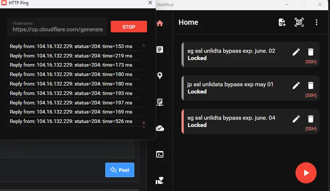Select reply row with time=193 ms
The width and height of the screenshot is (330, 191).
click(x=74, y=93)
